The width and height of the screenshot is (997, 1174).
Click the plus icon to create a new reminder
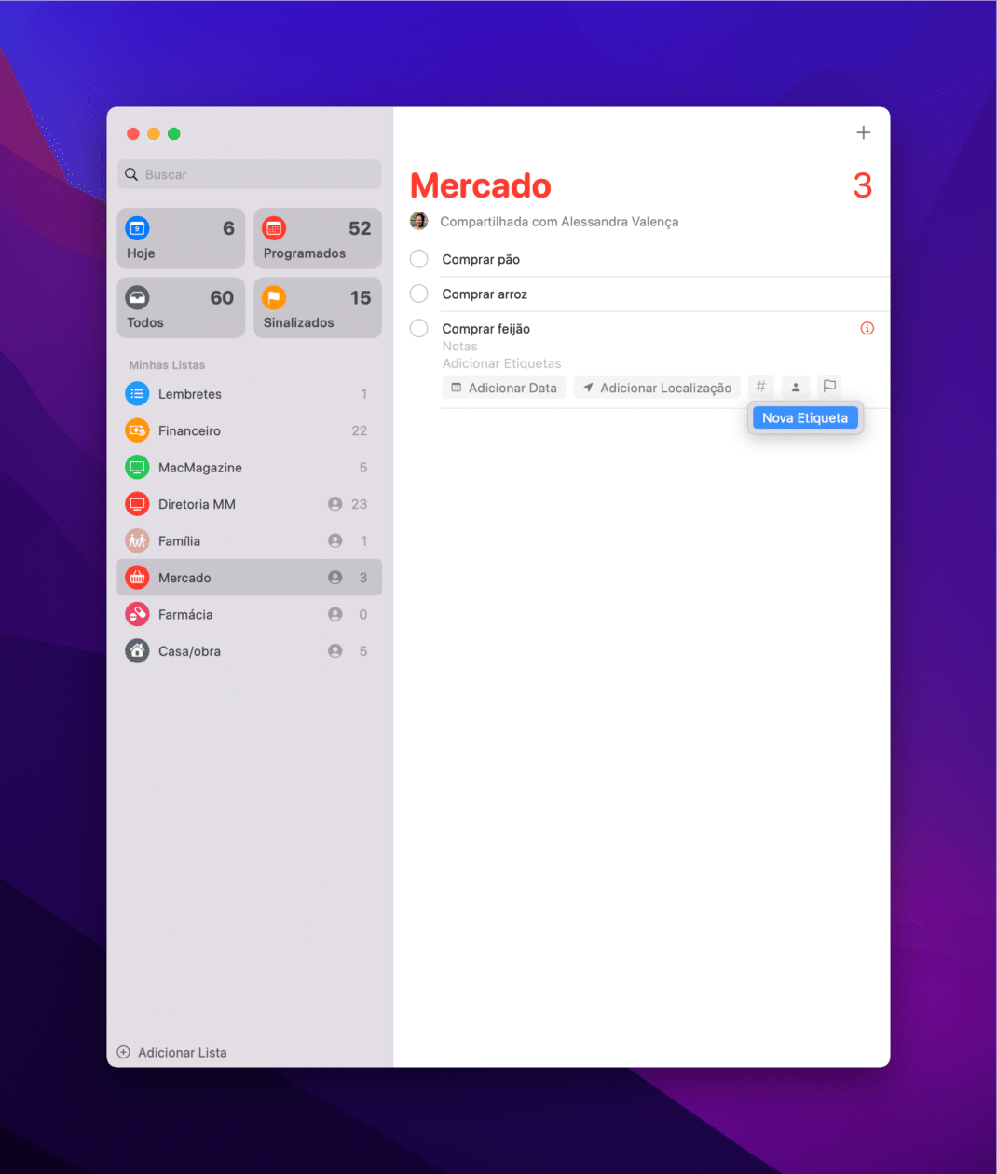(863, 132)
